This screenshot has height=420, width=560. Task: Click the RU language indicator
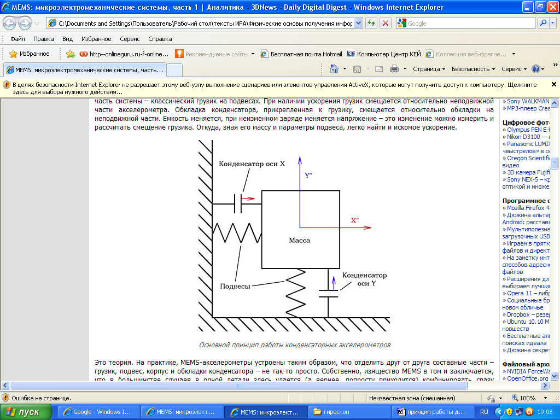pyautogui.click(x=484, y=412)
